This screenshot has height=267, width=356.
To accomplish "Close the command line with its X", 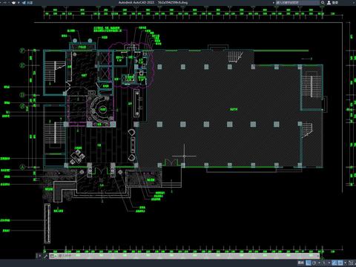I will 40,256.
